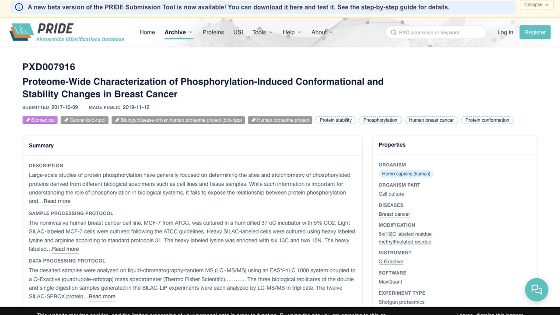Collapse the beta announcement banner

[536, 5]
